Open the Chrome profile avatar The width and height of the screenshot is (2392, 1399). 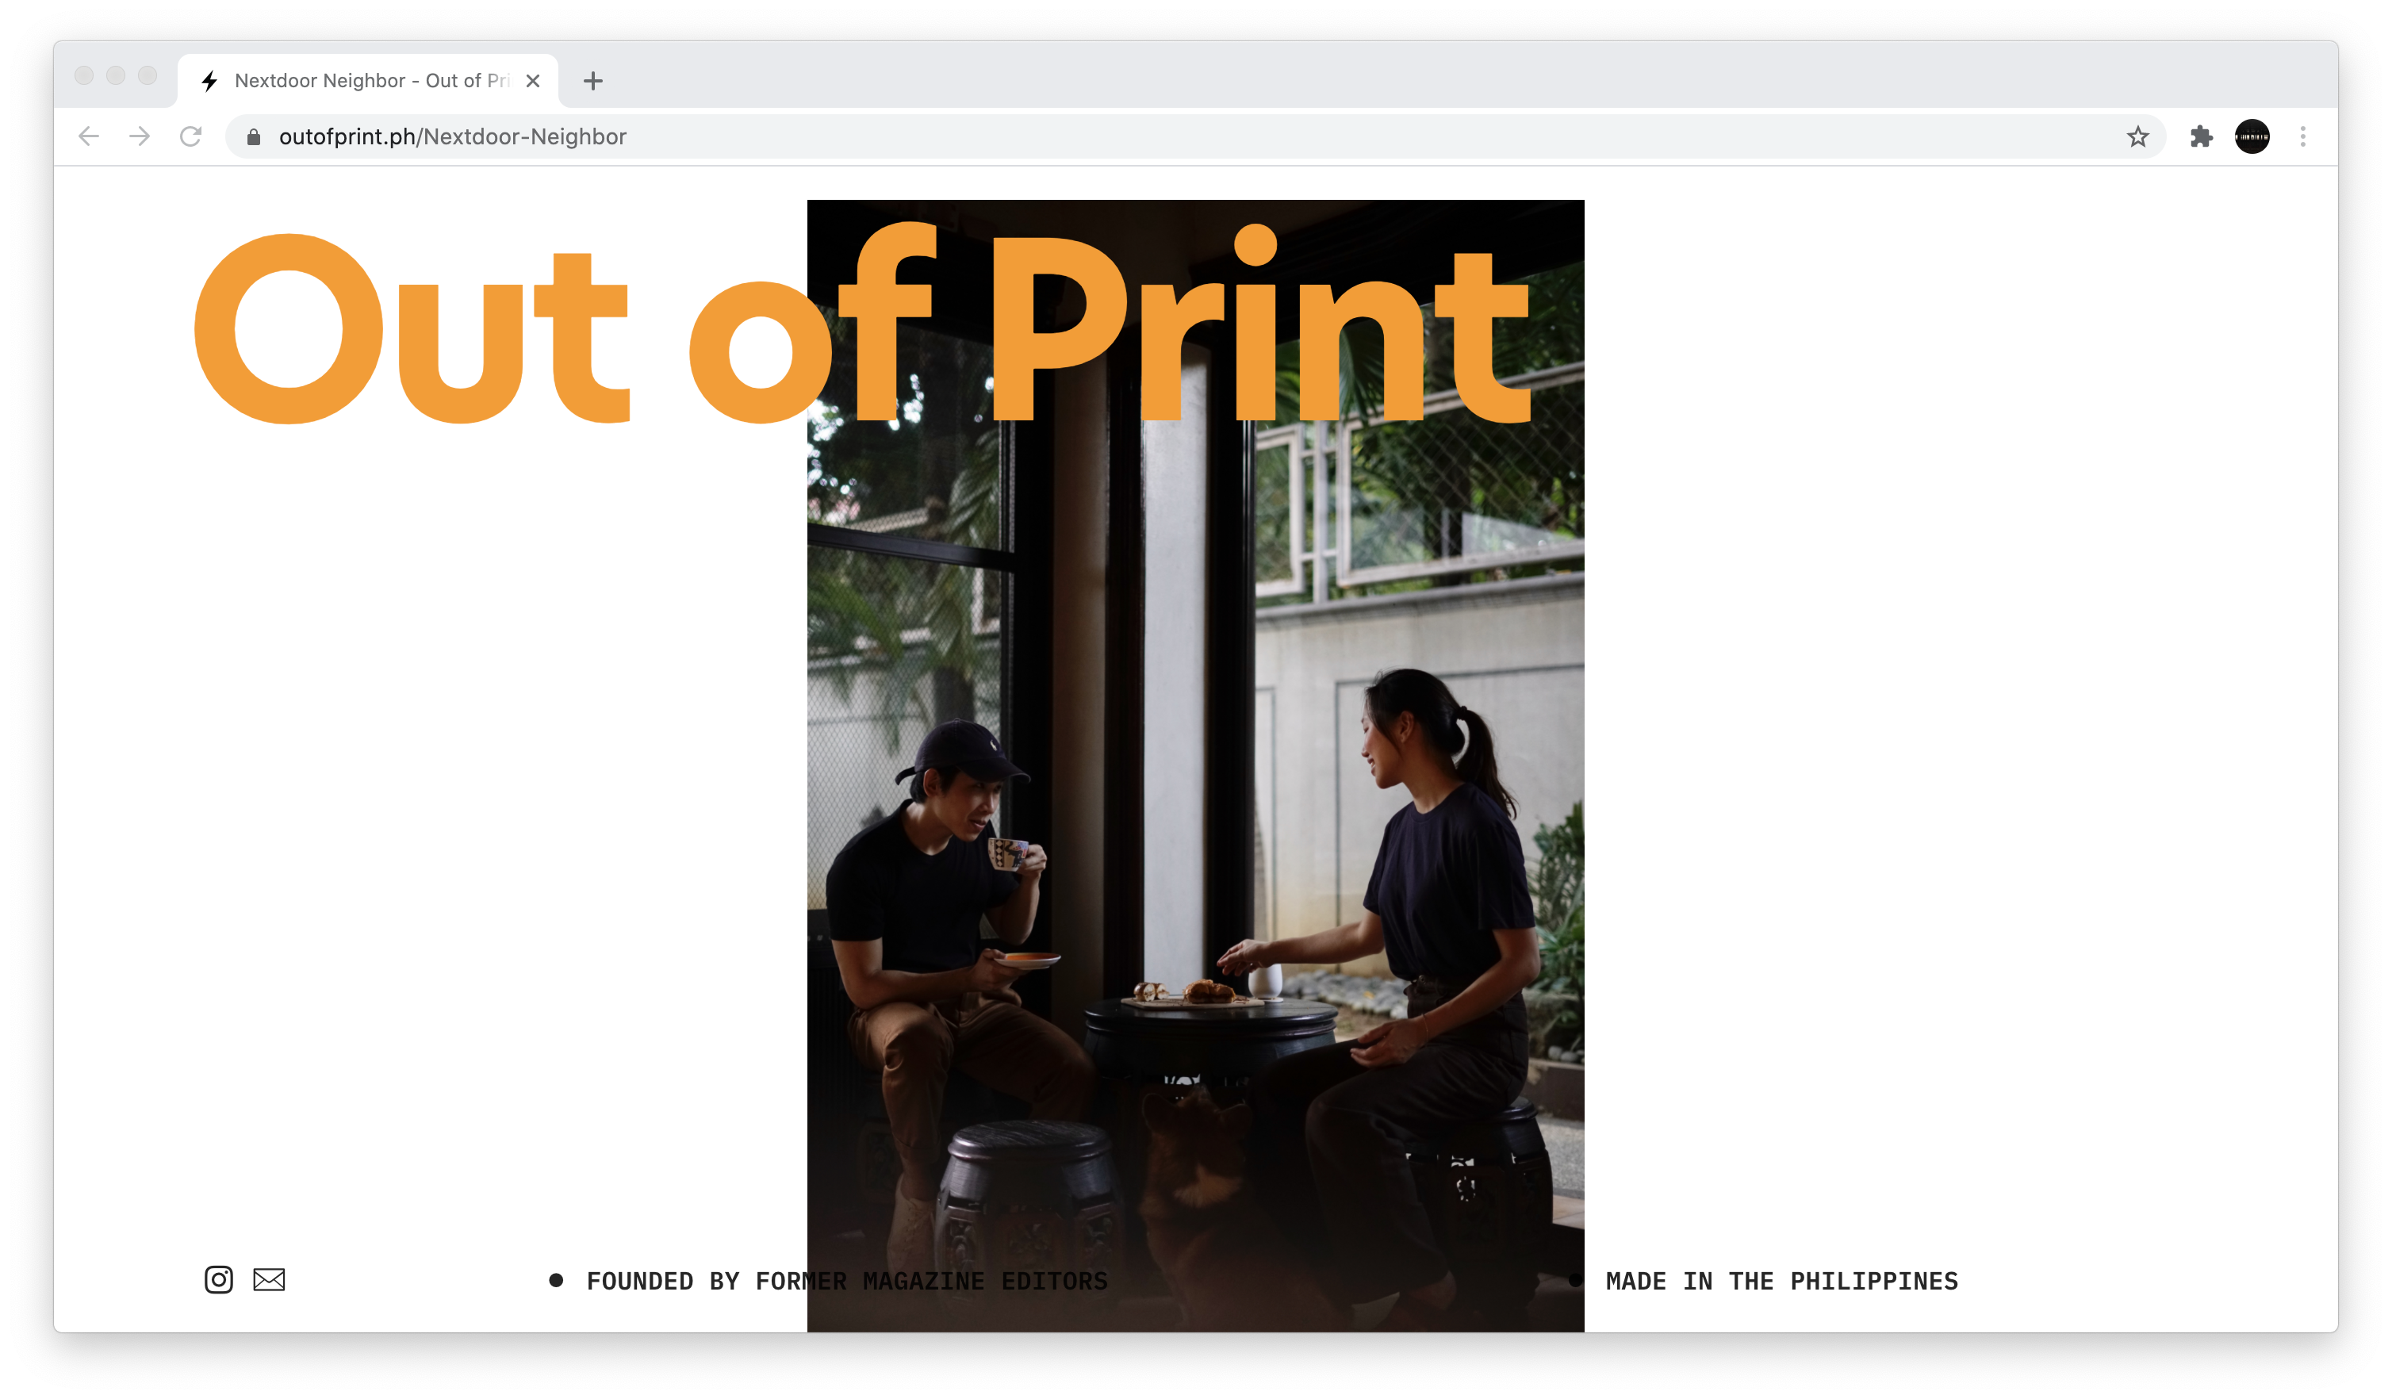(x=2252, y=136)
